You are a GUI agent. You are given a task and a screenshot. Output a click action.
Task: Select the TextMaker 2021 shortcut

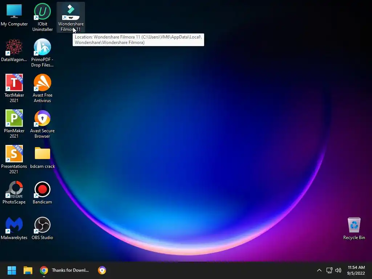pos(14,88)
